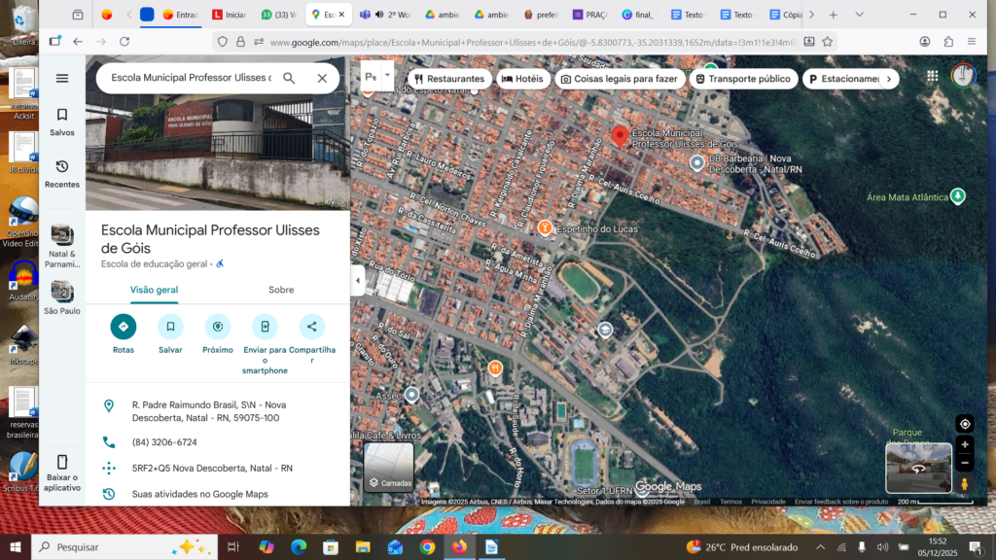
Task: Open the Google apps grid
Action: click(x=932, y=77)
